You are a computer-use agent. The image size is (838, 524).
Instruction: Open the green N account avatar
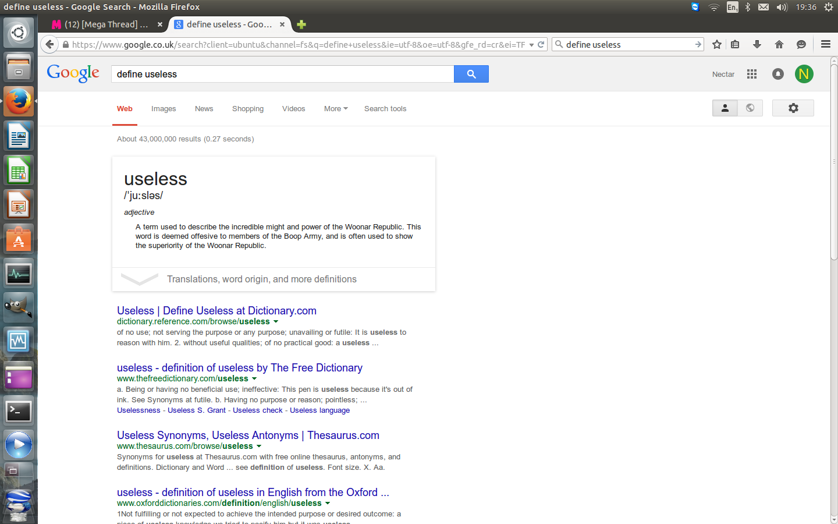[x=804, y=74]
